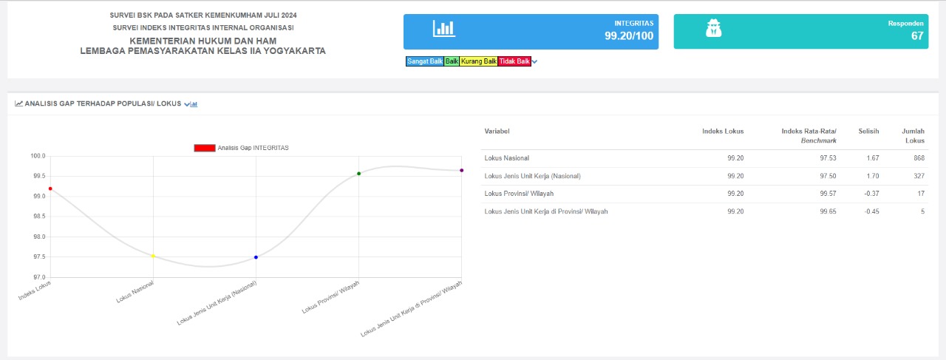Image resolution: width=946 pixels, height=360 pixels.
Task: Click the yellow Lokus Nasional data point
Action: pos(153,256)
